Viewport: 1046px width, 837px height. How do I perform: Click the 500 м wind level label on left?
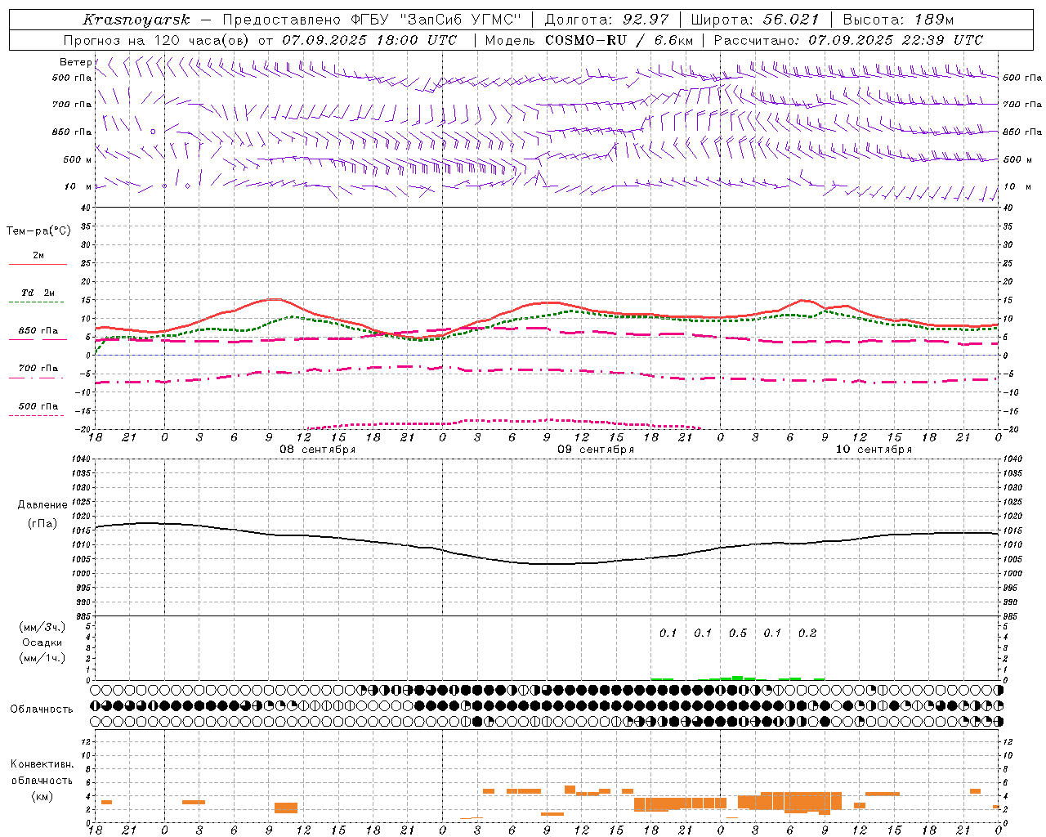click(x=78, y=159)
